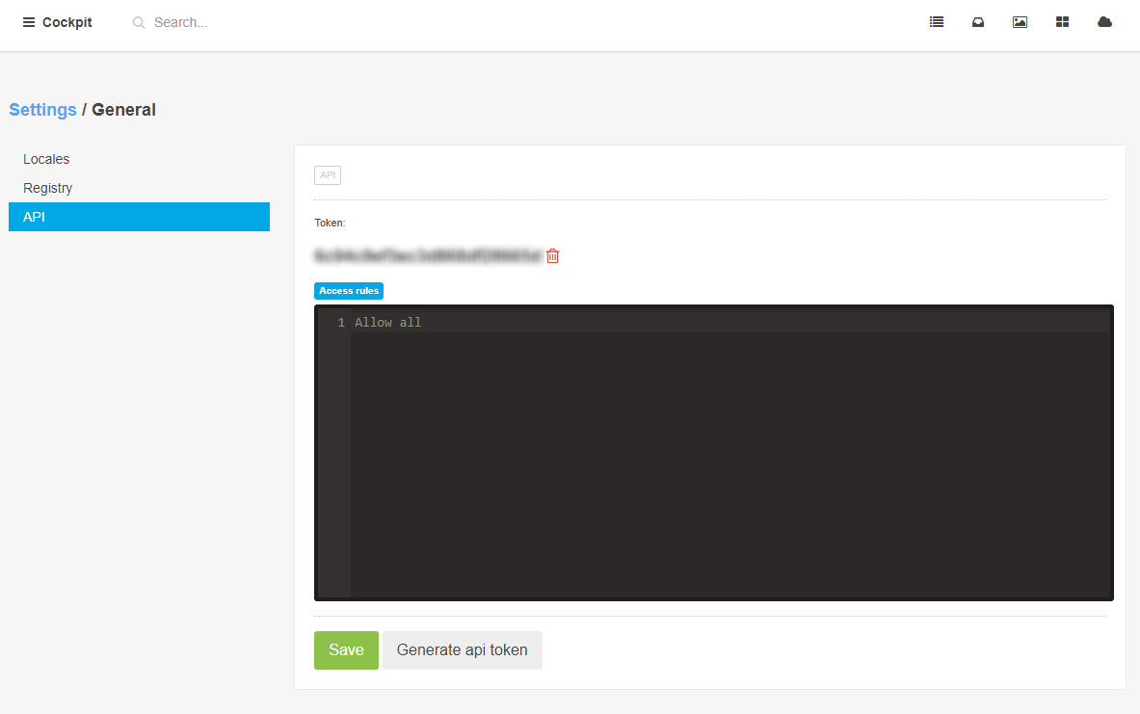Open the Collections list icon
Image resolution: width=1140 pixels, height=714 pixels.
tap(937, 22)
